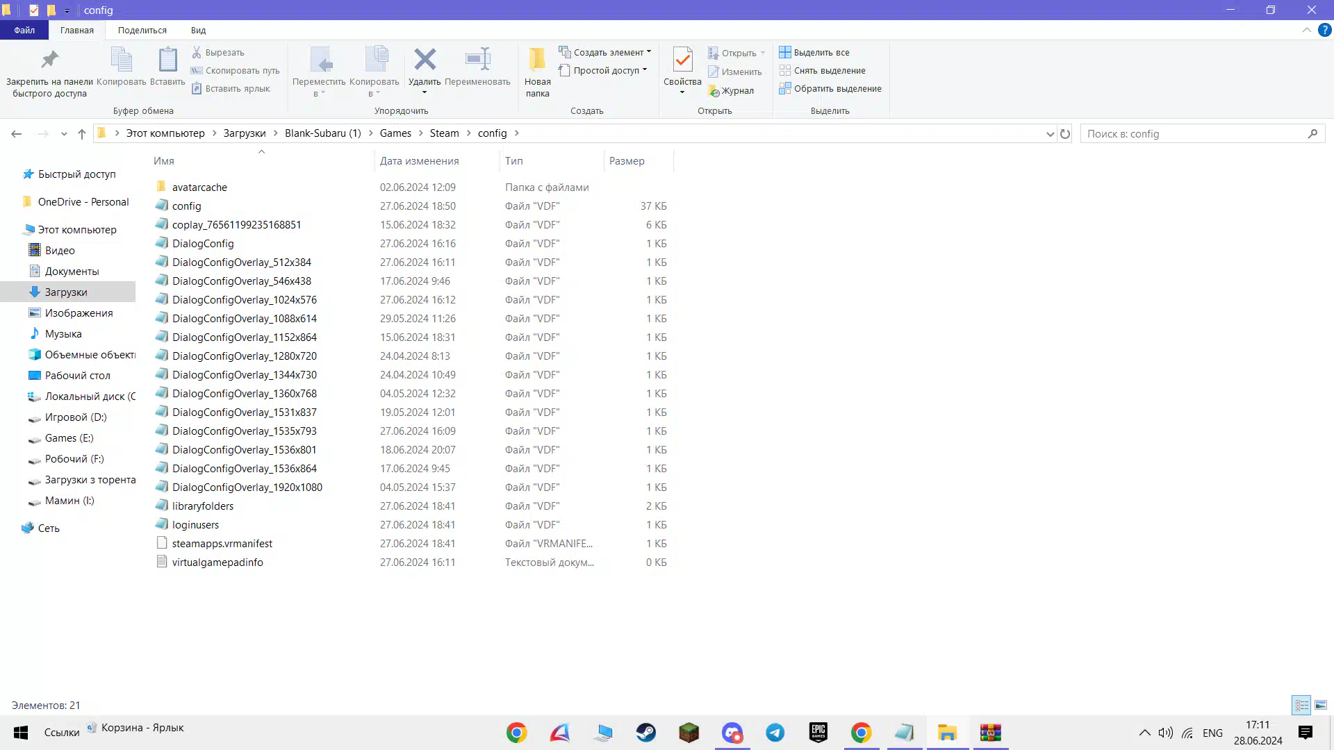Open help with the question mark icon

point(1324,30)
